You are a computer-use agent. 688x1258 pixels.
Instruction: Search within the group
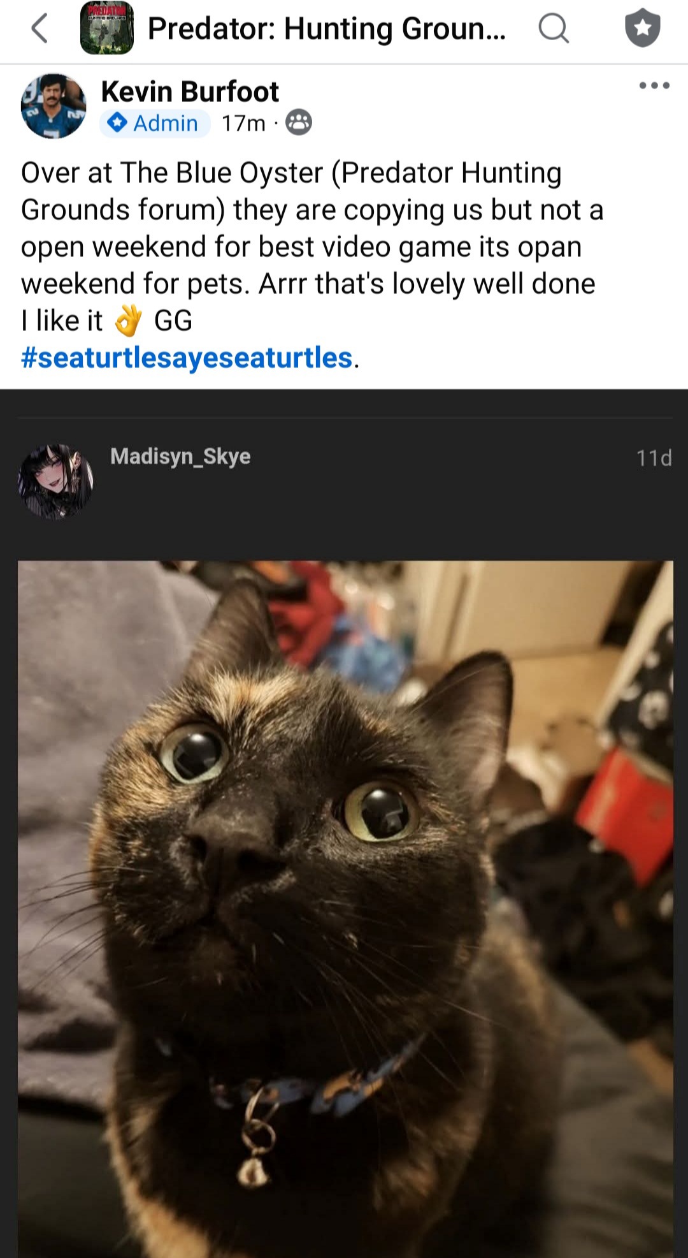point(553,29)
